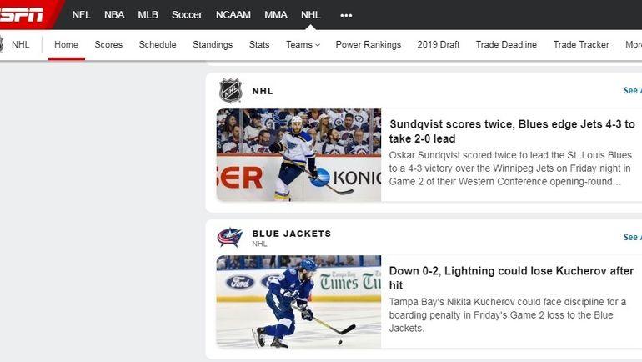The height and width of the screenshot is (362, 642).
Task: Switch to the Scores tab
Action: tap(108, 45)
